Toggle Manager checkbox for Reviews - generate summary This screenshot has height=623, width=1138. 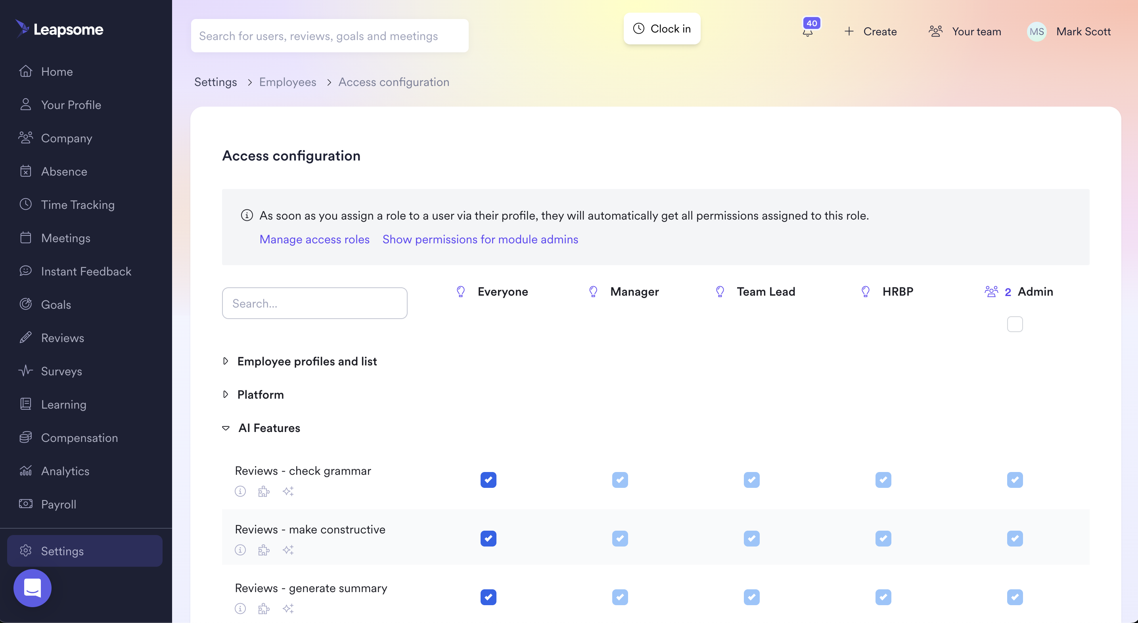(620, 597)
